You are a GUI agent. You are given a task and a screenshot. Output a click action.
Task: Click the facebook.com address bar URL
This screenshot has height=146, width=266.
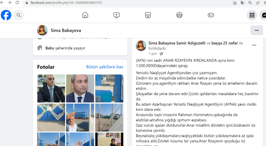[66, 3]
